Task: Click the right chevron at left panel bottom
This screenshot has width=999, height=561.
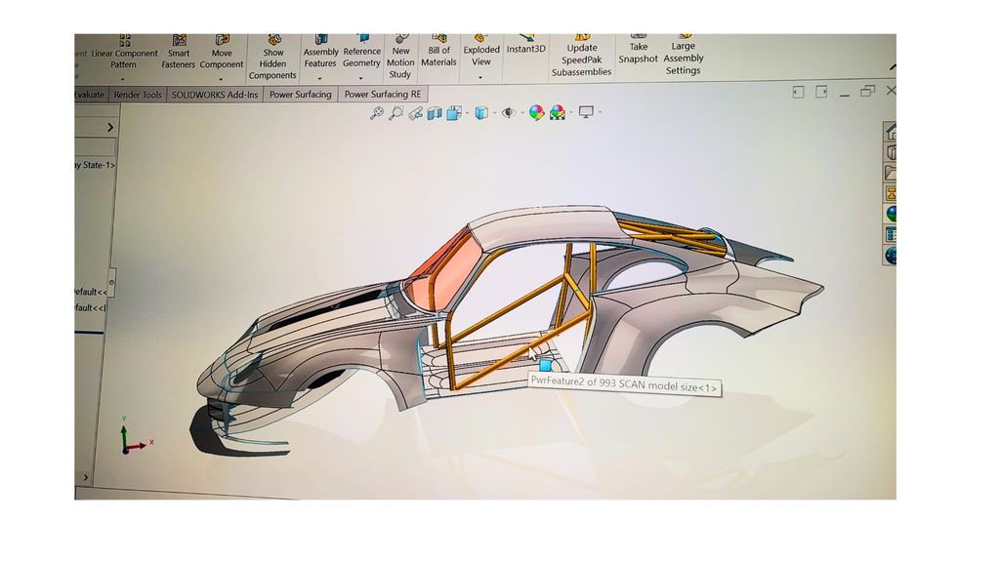Action: (86, 478)
